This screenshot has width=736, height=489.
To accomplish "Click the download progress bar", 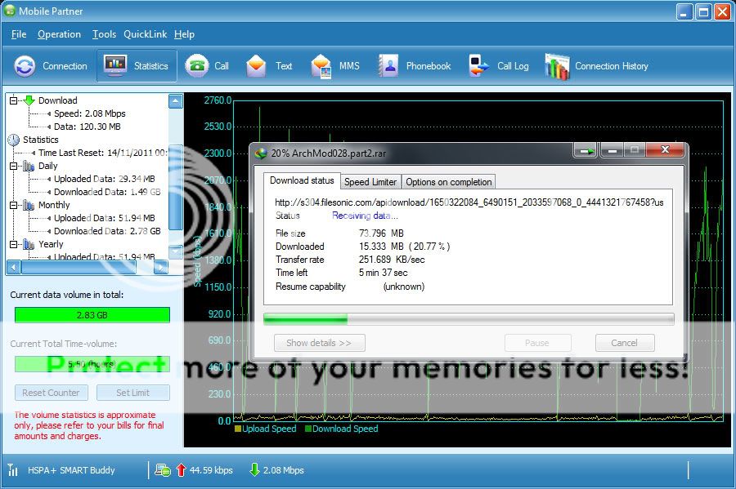I will click(469, 319).
